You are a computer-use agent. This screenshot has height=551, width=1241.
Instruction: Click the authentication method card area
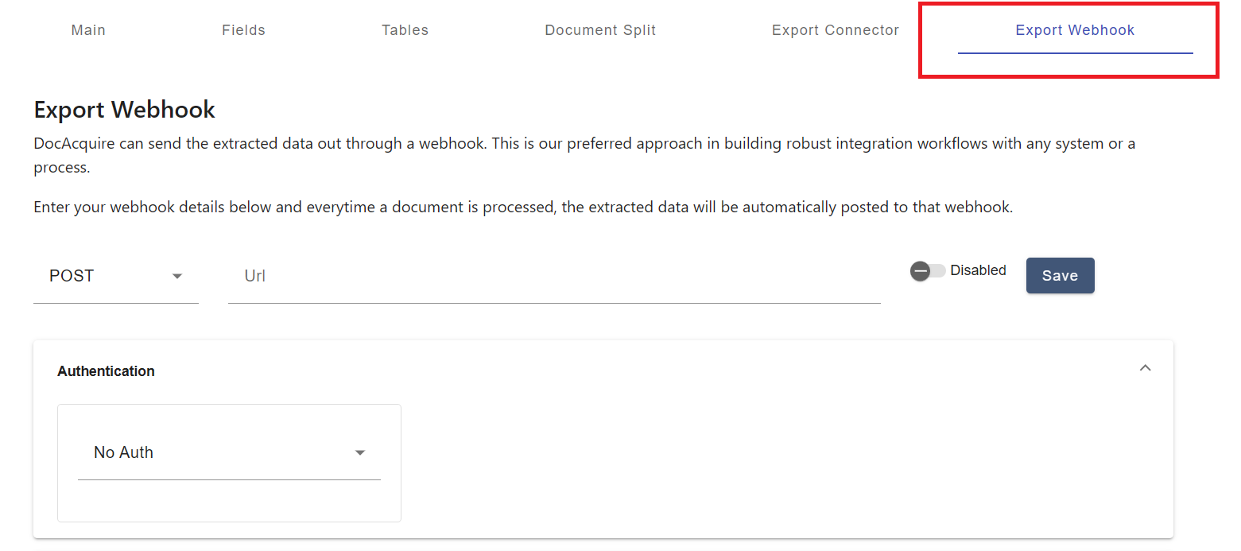229,463
